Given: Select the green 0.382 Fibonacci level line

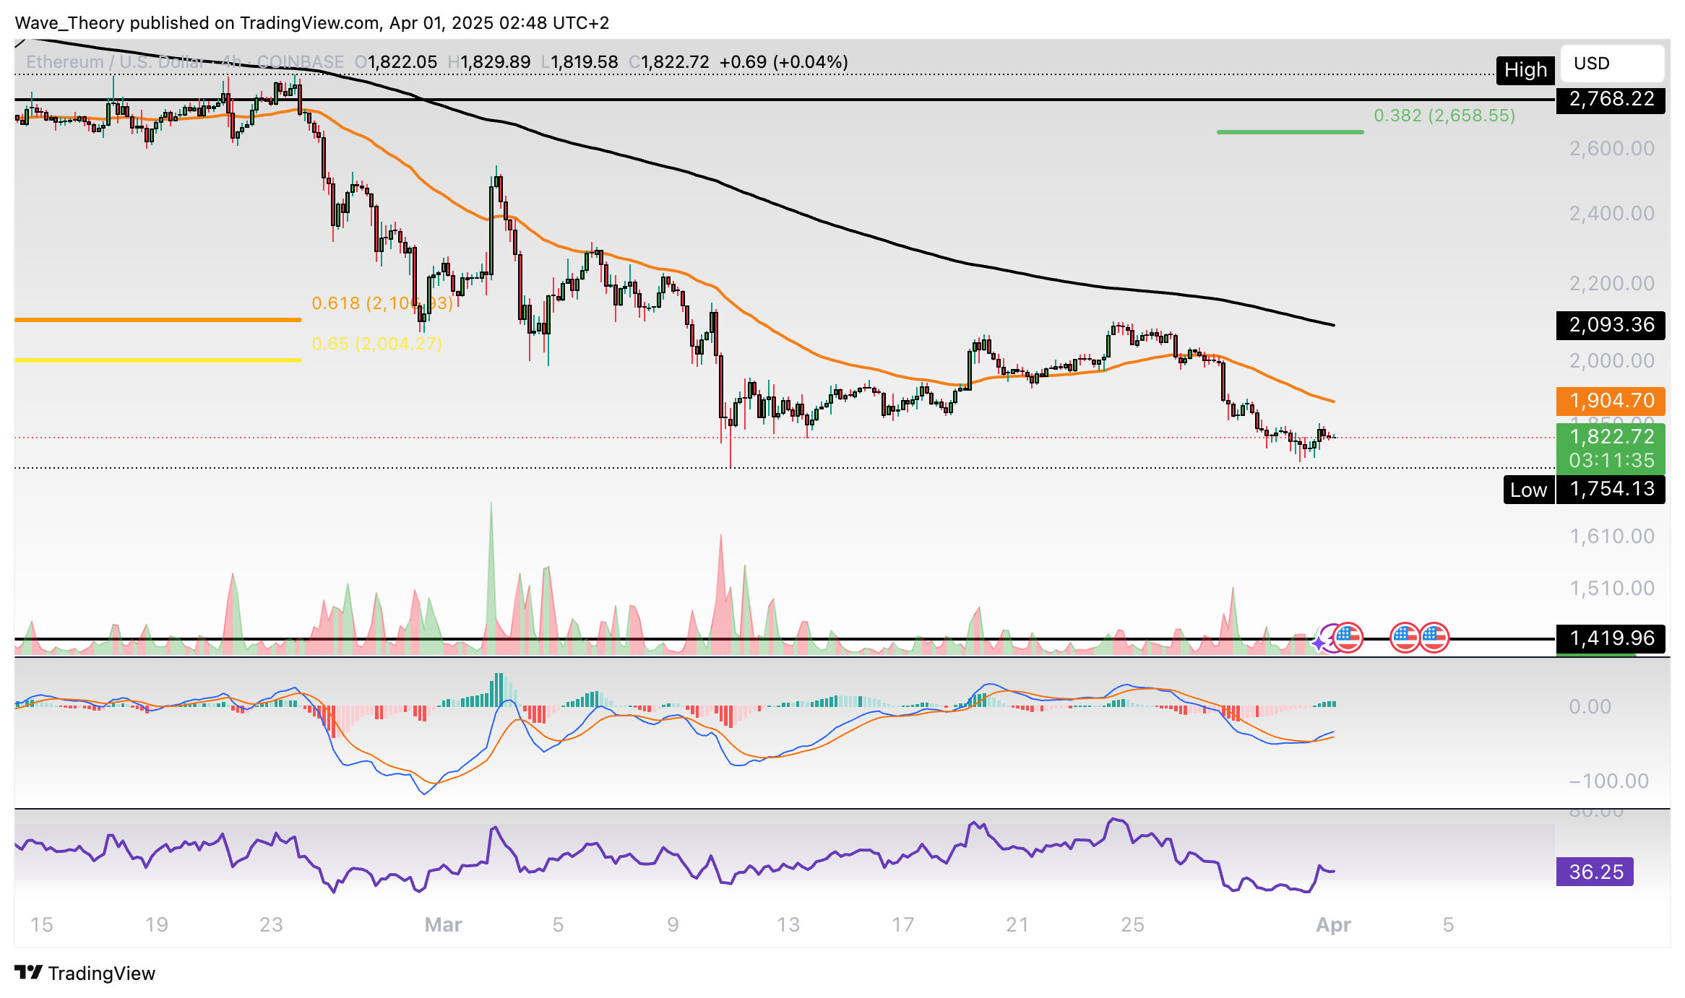Looking at the screenshot, I should pyautogui.click(x=1290, y=132).
